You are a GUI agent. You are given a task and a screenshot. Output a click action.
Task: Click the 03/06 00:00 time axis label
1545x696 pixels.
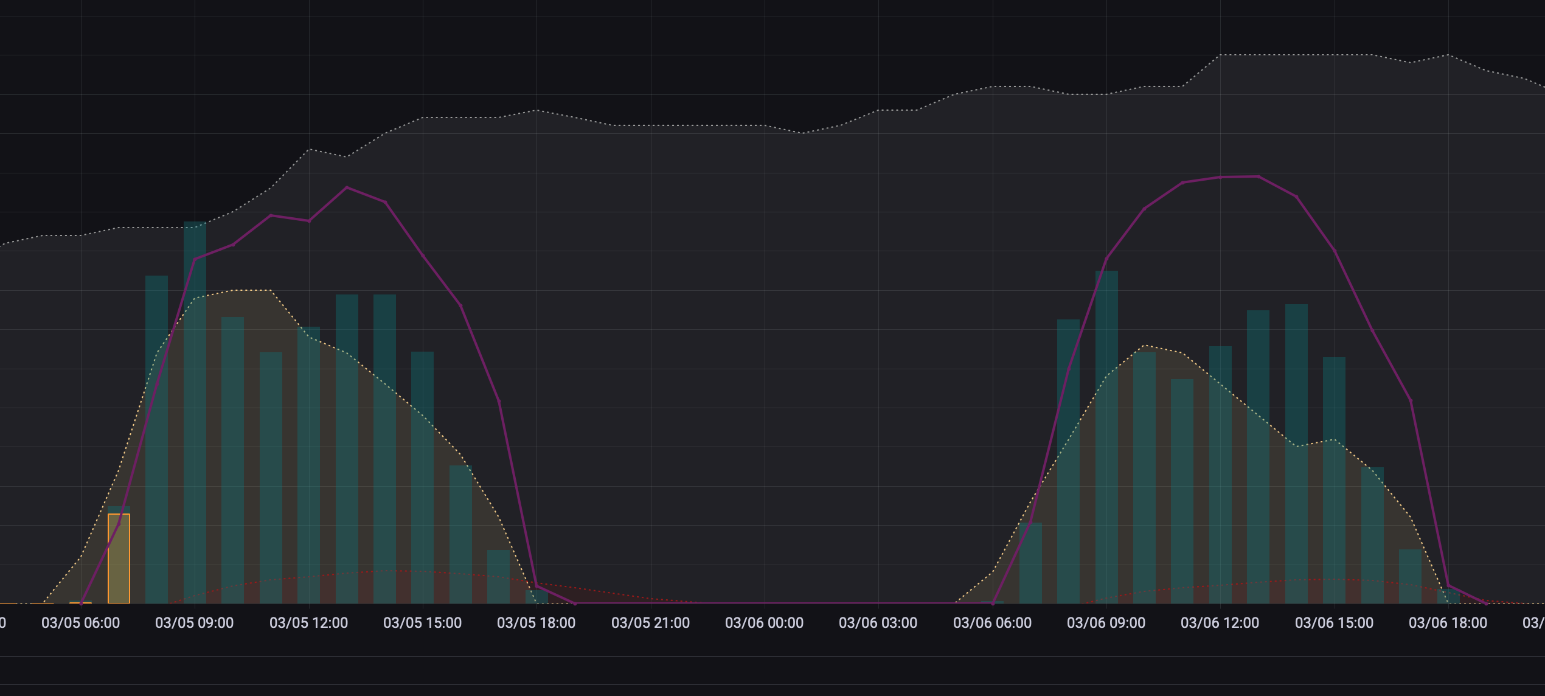coord(764,623)
